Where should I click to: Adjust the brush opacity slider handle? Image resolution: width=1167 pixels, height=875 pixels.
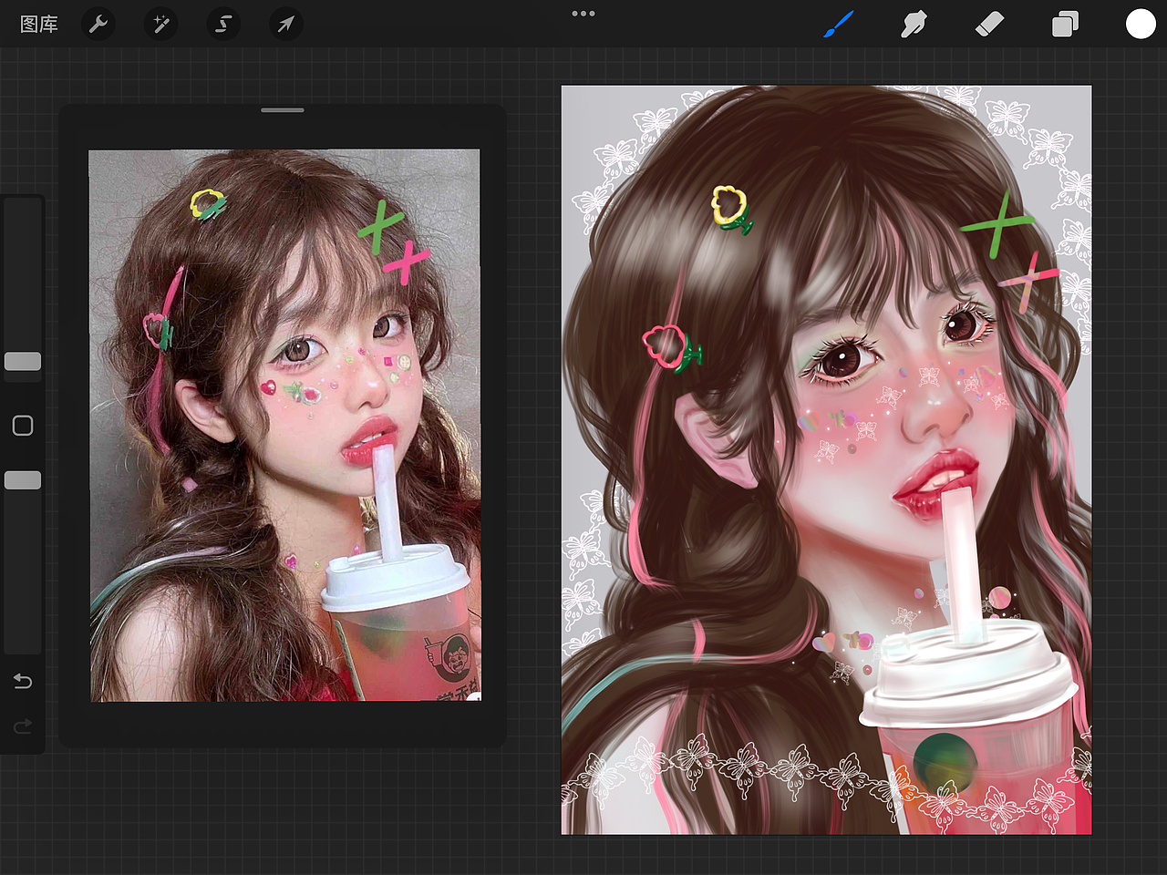coord(23,480)
